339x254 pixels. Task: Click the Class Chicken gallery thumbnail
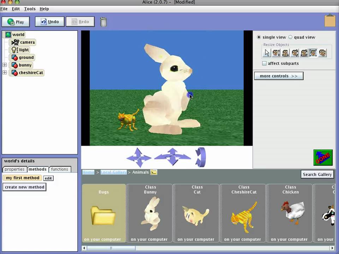[x=290, y=213]
